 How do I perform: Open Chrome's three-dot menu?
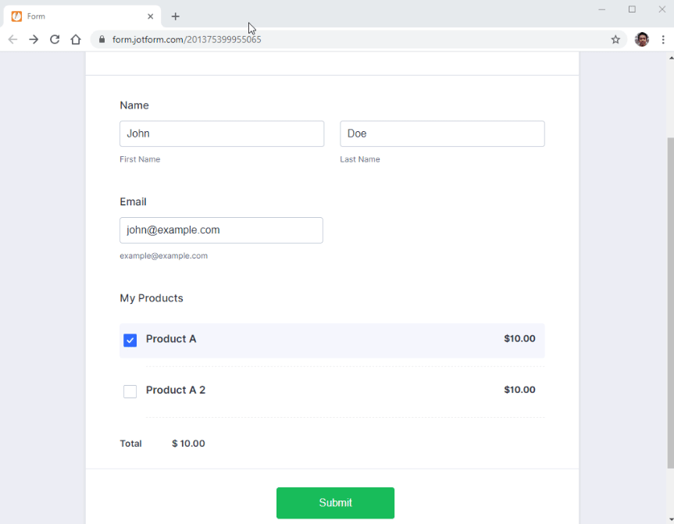click(x=663, y=40)
